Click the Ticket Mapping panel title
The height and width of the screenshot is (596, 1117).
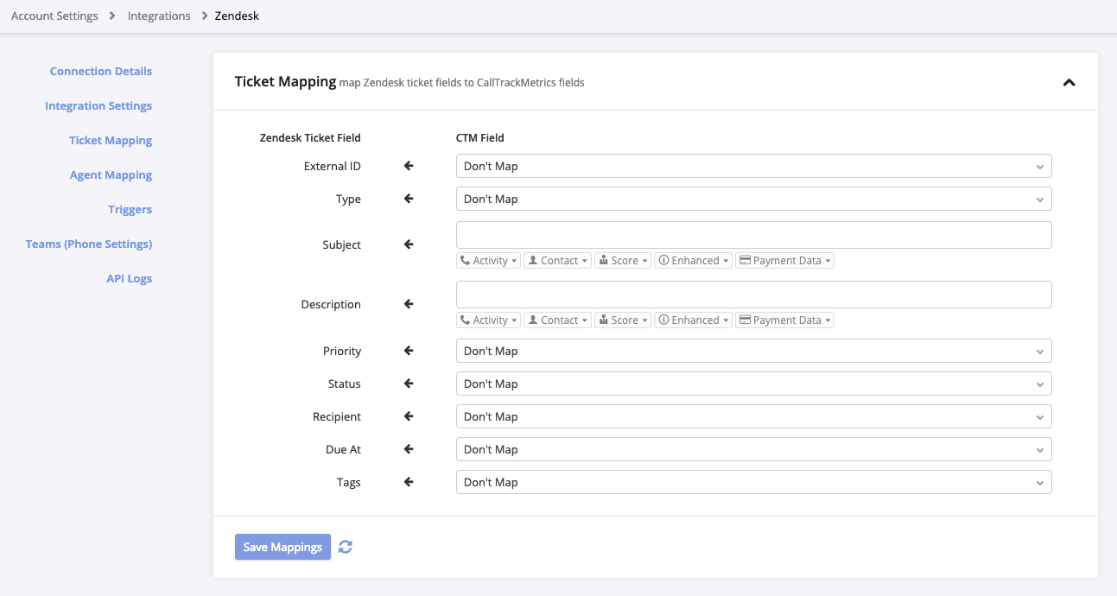point(285,81)
